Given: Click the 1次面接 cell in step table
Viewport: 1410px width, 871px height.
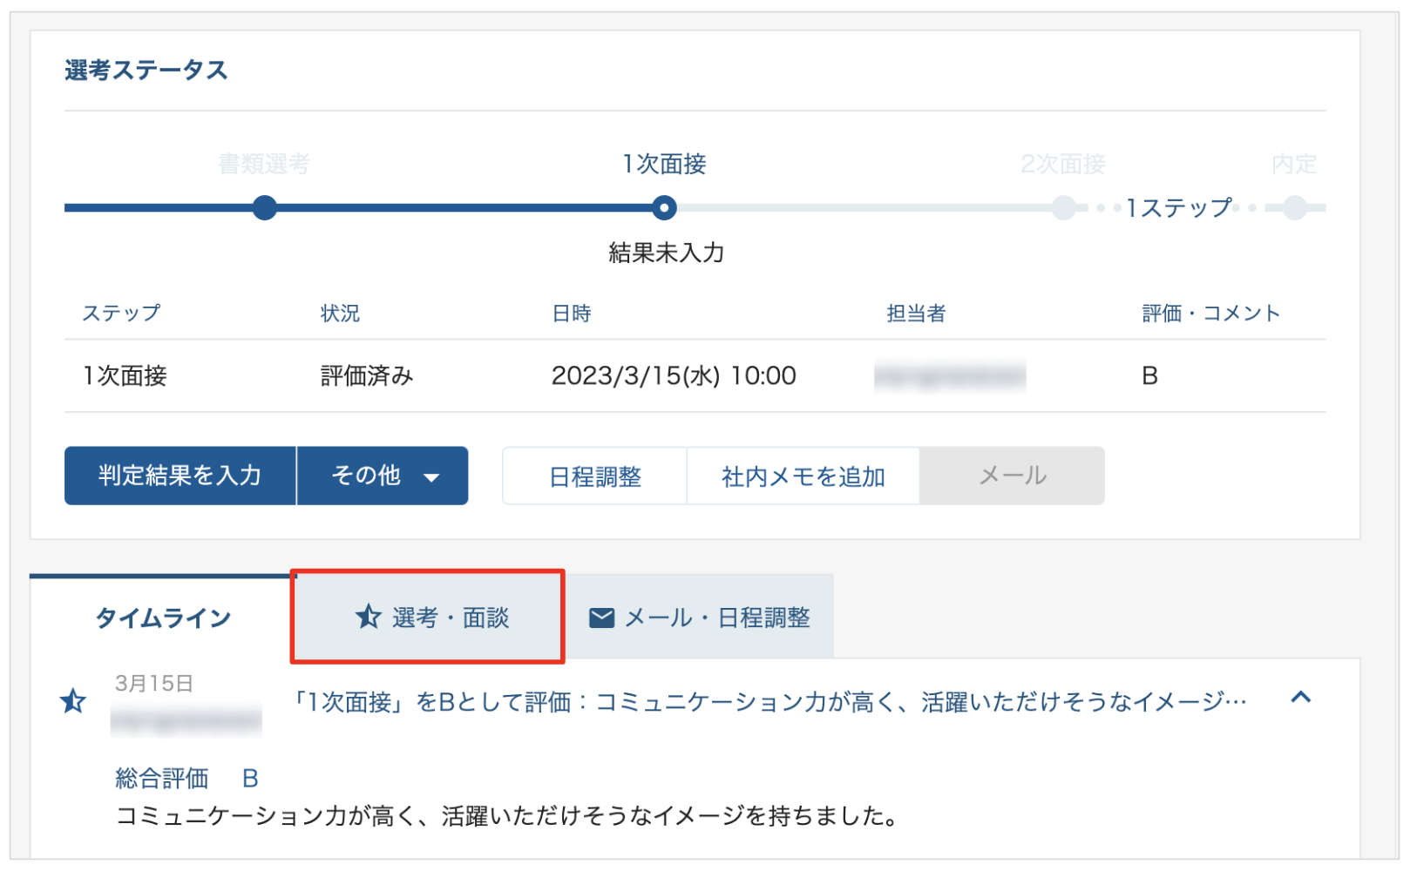Looking at the screenshot, I should click(125, 376).
